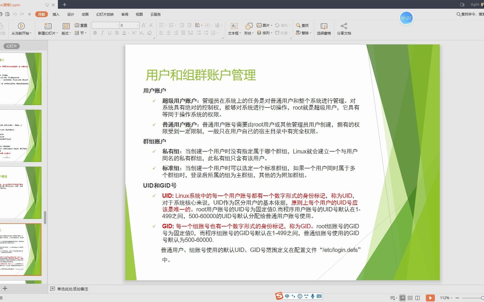Click 新建幻灯片 to add a slide
Screen dimensions: 484x302
point(47,29)
